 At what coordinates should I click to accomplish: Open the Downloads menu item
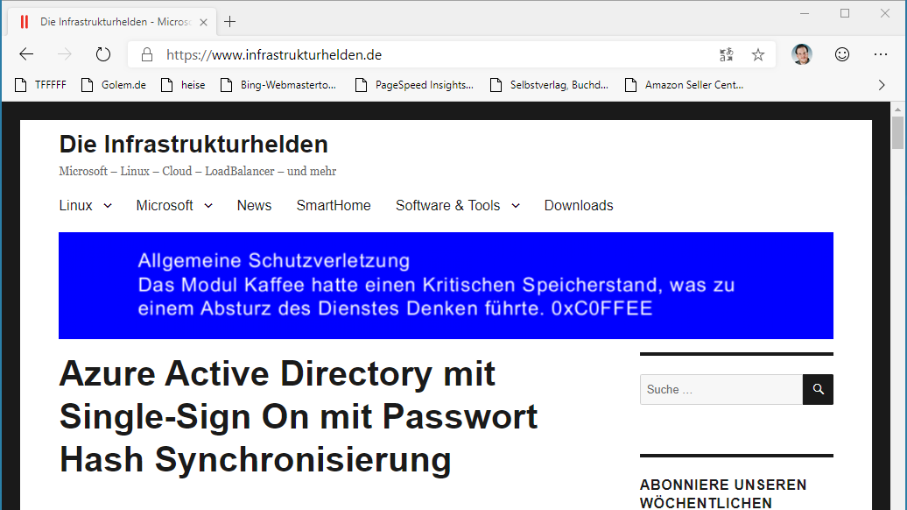point(579,206)
